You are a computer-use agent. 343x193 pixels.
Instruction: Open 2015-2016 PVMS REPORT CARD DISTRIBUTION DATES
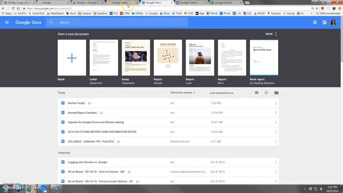click(102, 132)
